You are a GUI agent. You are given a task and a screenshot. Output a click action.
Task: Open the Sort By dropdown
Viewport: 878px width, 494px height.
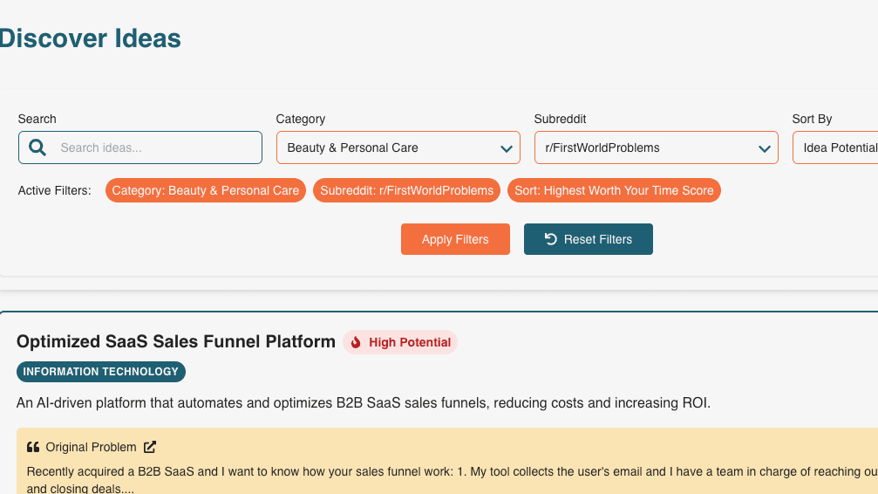click(x=837, y=148)
